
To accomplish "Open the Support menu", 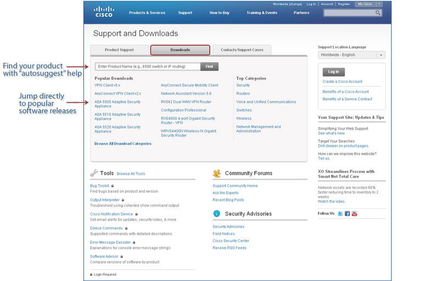I will tap(185, 13).
